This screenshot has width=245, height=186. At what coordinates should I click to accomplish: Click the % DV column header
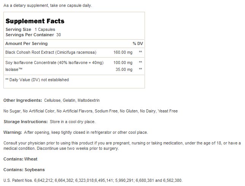pyautogui.click(x=137, y=43)
